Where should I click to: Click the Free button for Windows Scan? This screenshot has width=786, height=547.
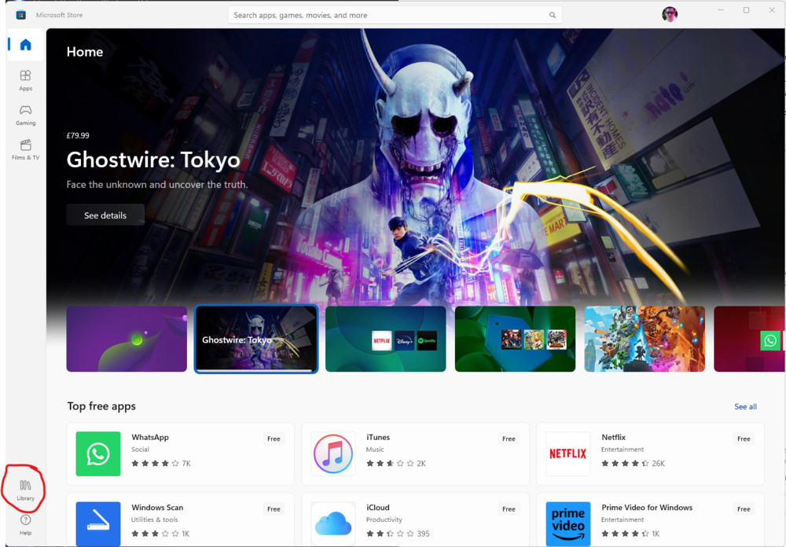[274, 509]
